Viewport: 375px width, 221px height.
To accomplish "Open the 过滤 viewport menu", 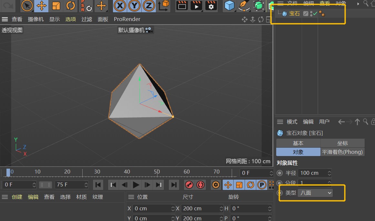I will tap(86, 19).
